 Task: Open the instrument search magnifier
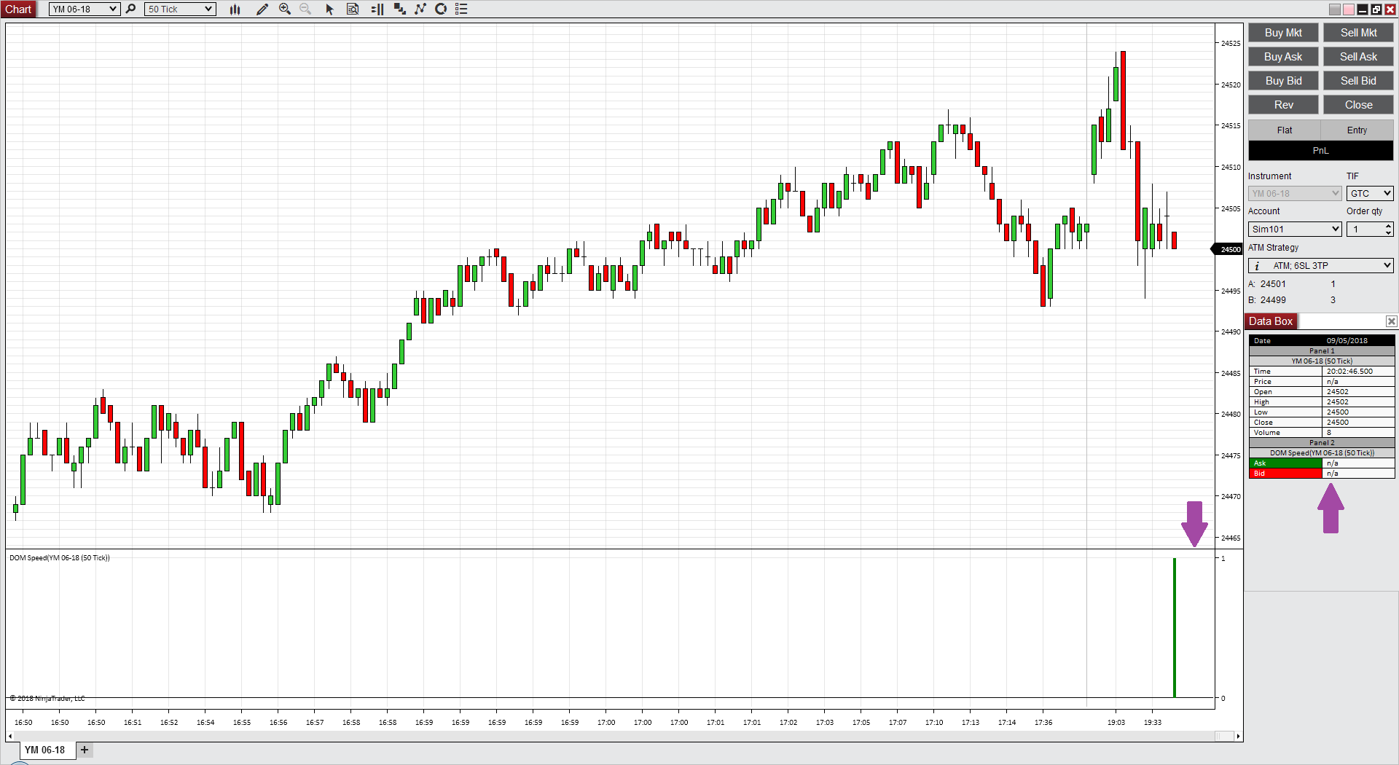(130, 9)
